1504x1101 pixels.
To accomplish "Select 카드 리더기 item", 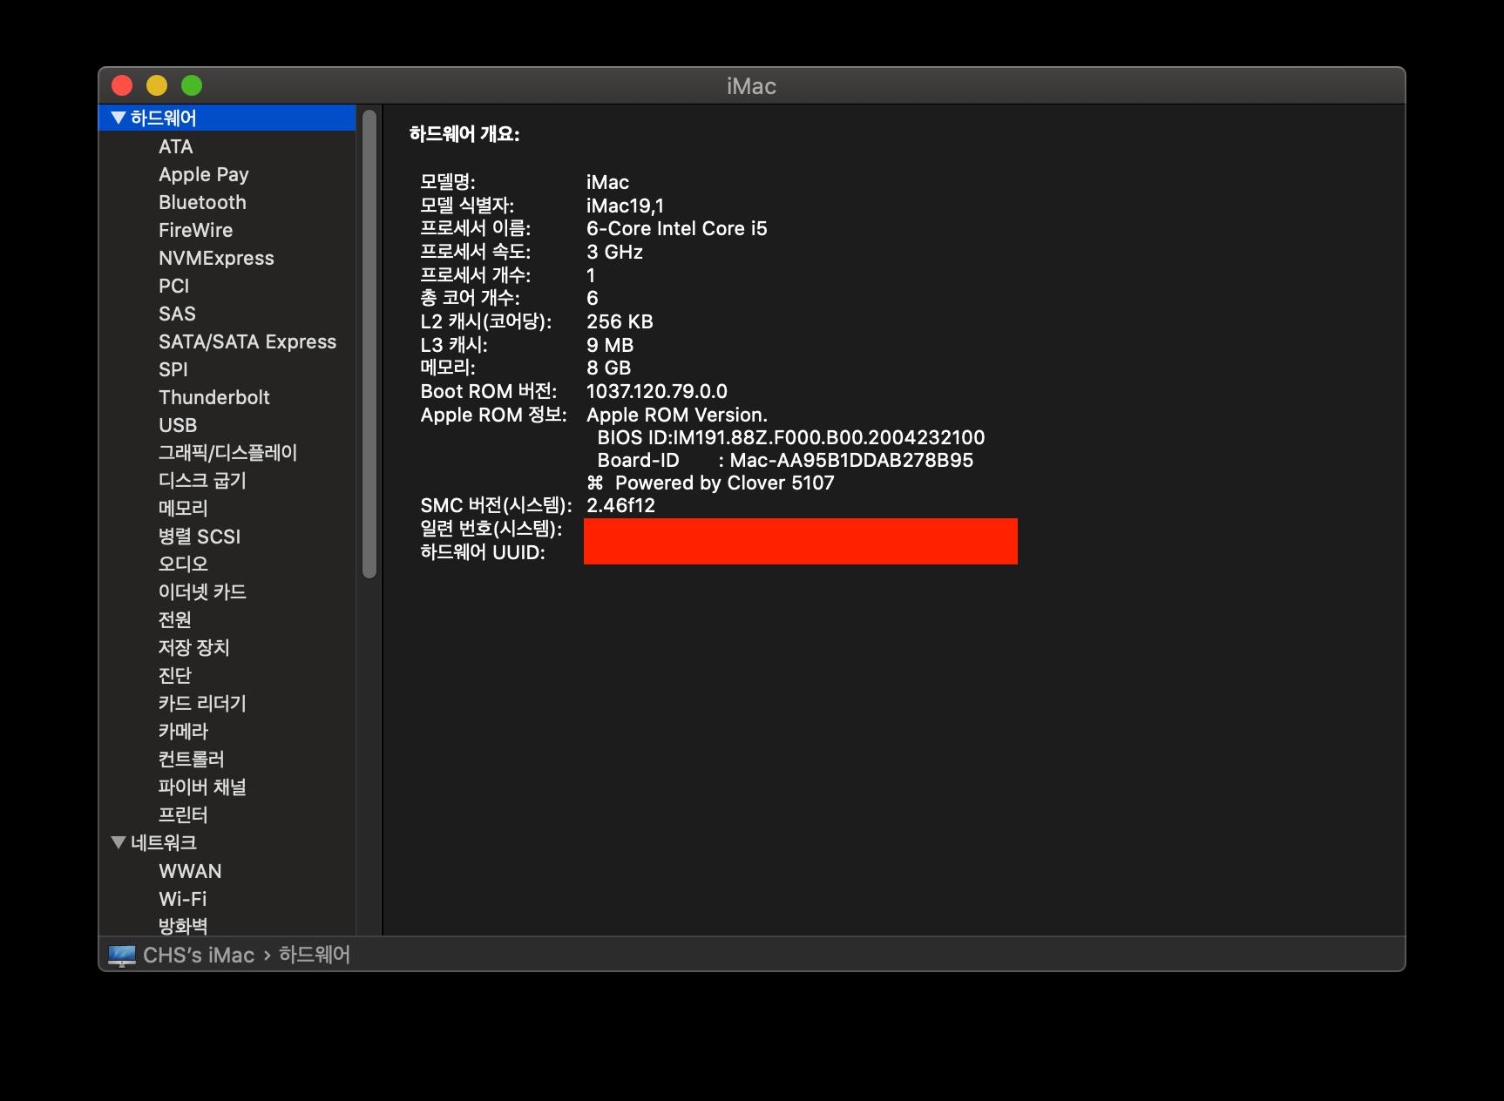I will pyautogui.click(x=202, y=704).
